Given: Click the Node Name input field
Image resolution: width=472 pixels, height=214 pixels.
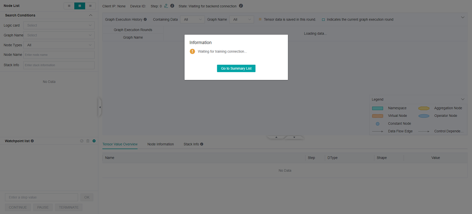Looking at the screenshot, I should point(59,55).
